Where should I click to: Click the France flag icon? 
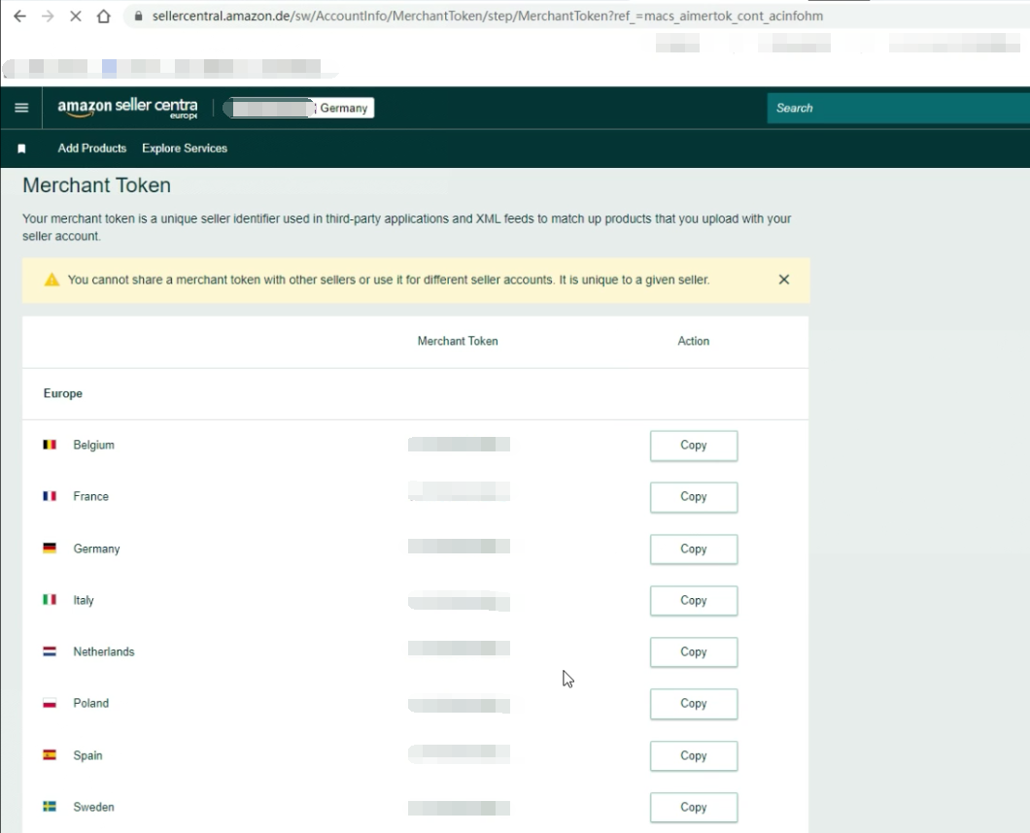pyautogui.click(x=50, y=496)
